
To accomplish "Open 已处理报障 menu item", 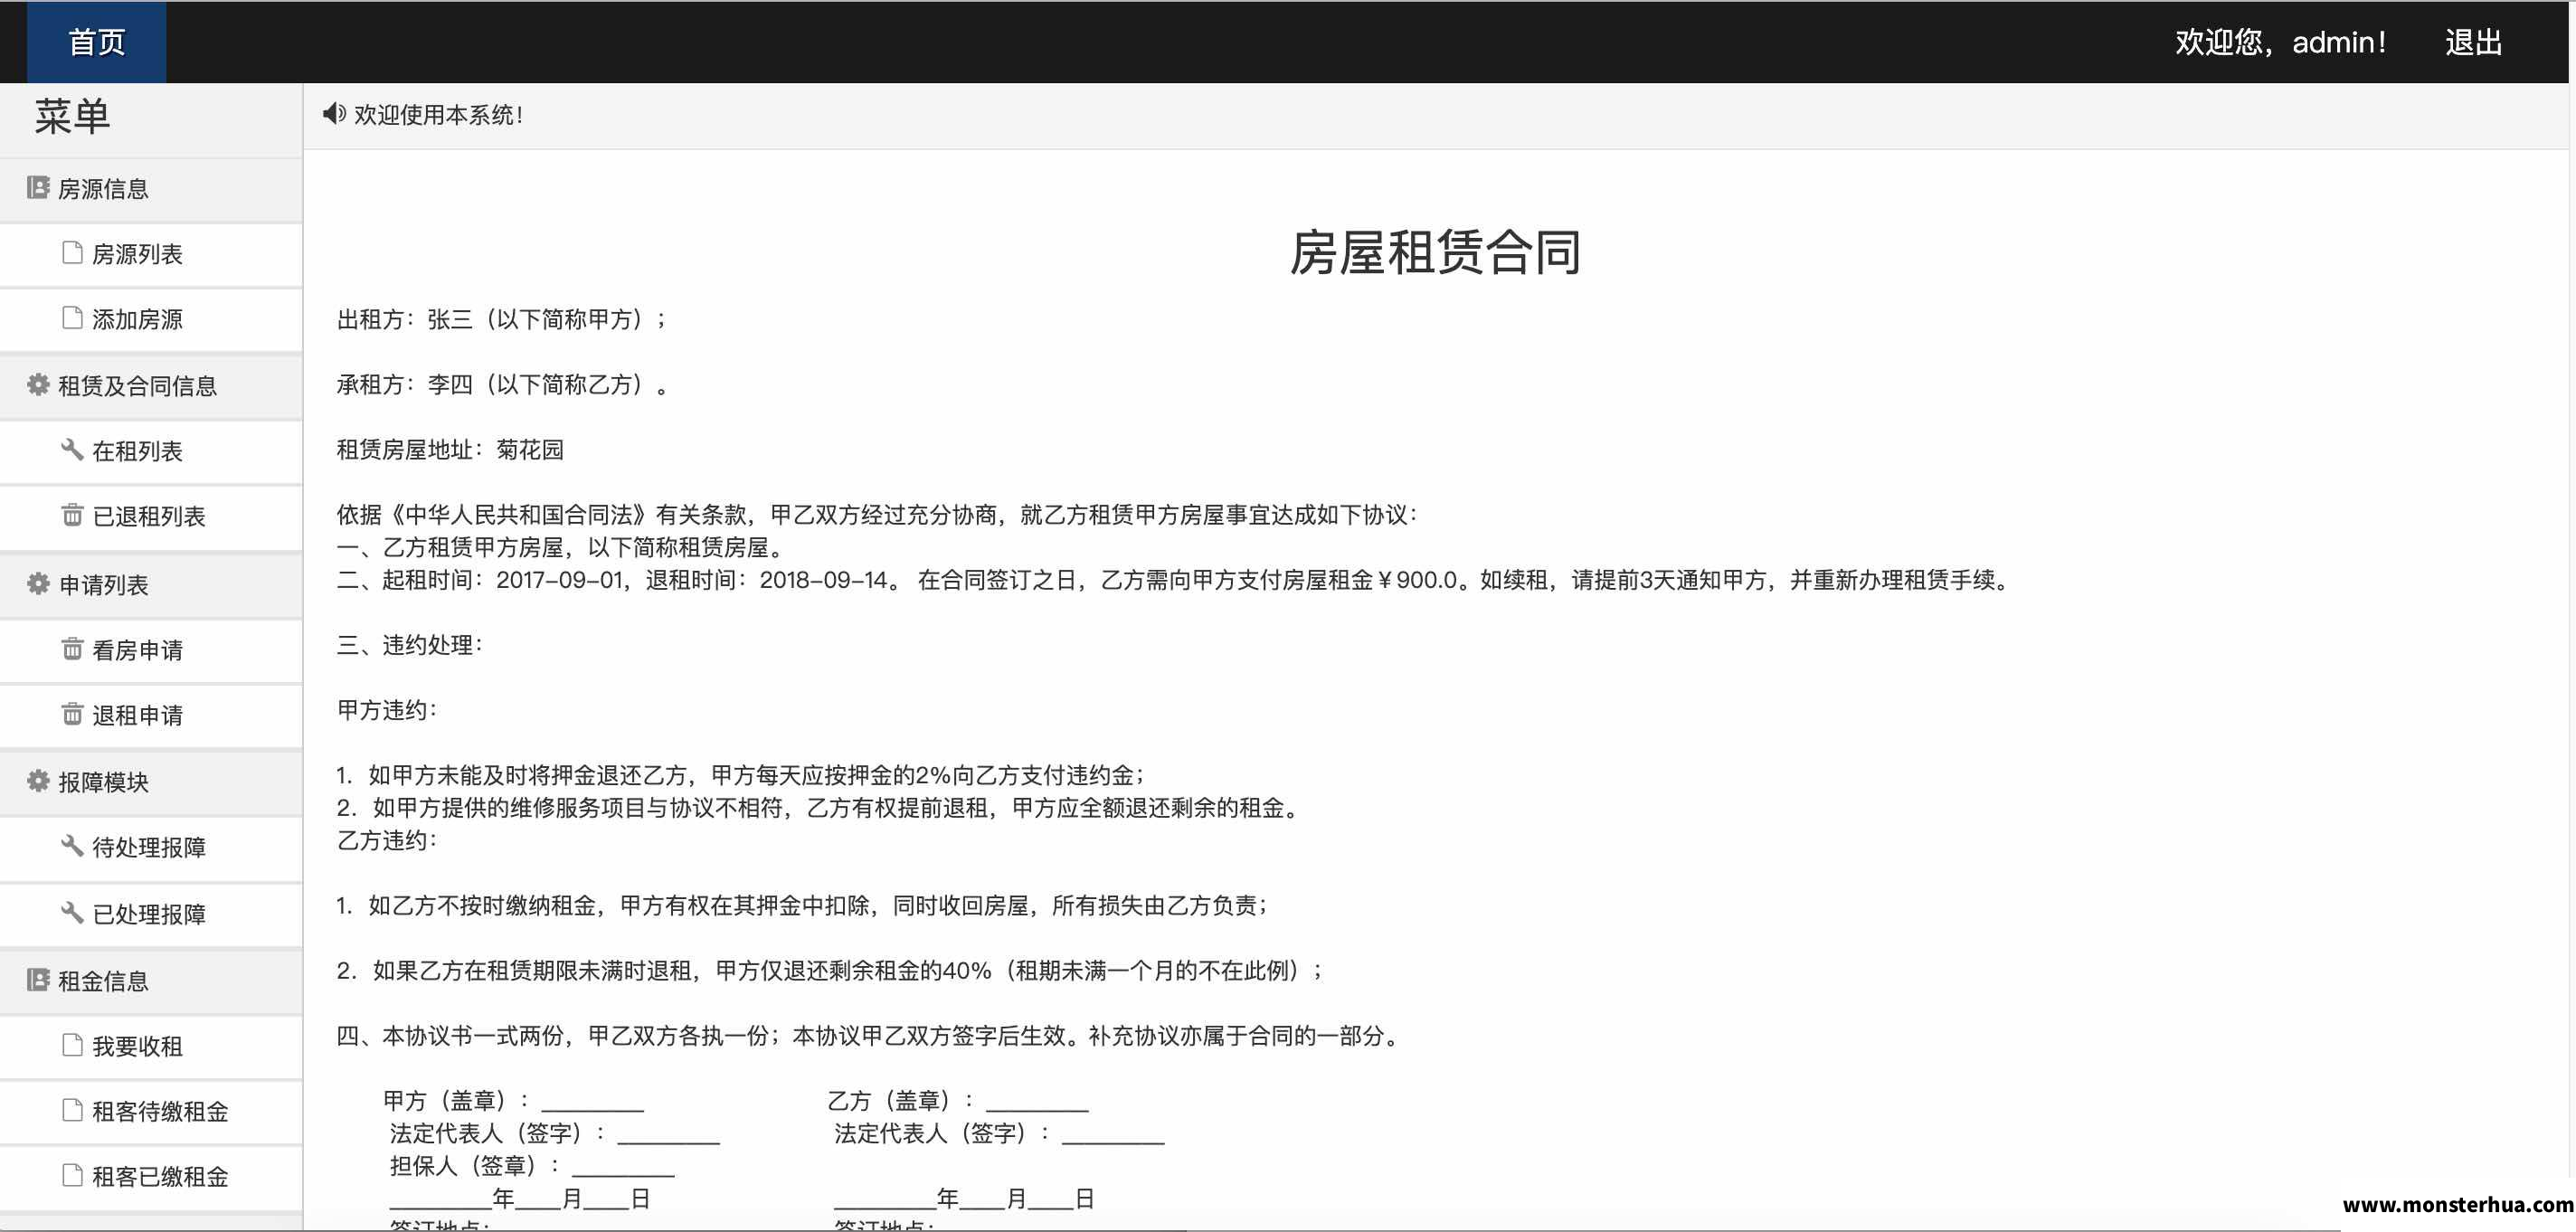I will [x=151, y=914].
